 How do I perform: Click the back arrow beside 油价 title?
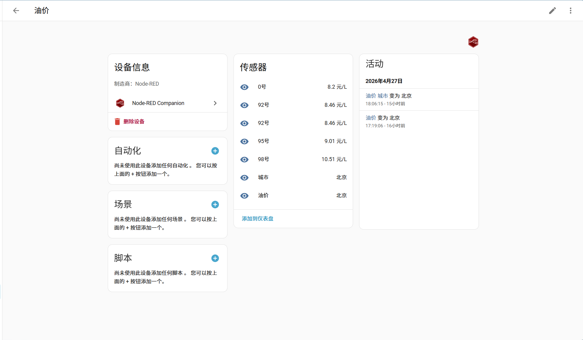tap(16, 10)
